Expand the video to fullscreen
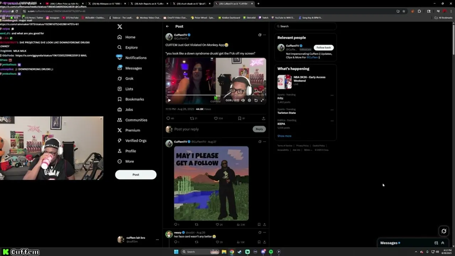455x256 pixels. click(x=262, y=100)
